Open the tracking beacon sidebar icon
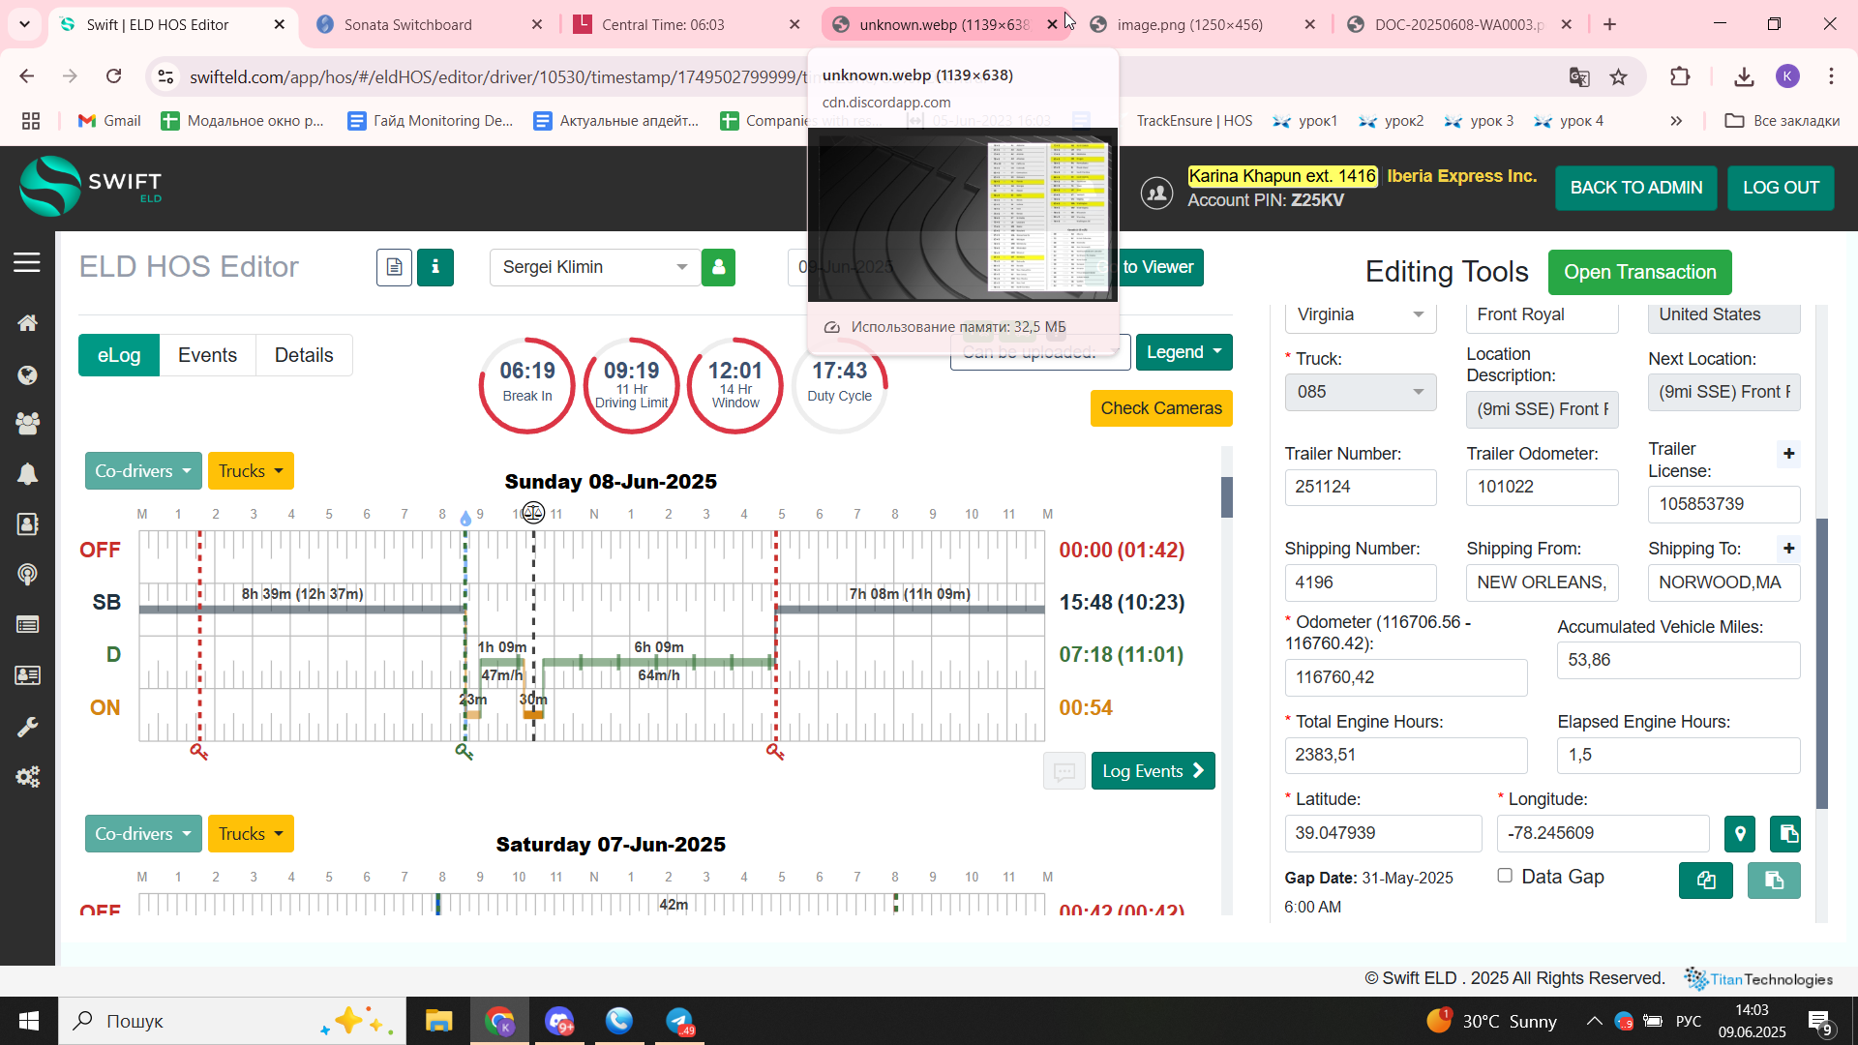This screenshot has width=1858, height=1045. coord(27,574)
